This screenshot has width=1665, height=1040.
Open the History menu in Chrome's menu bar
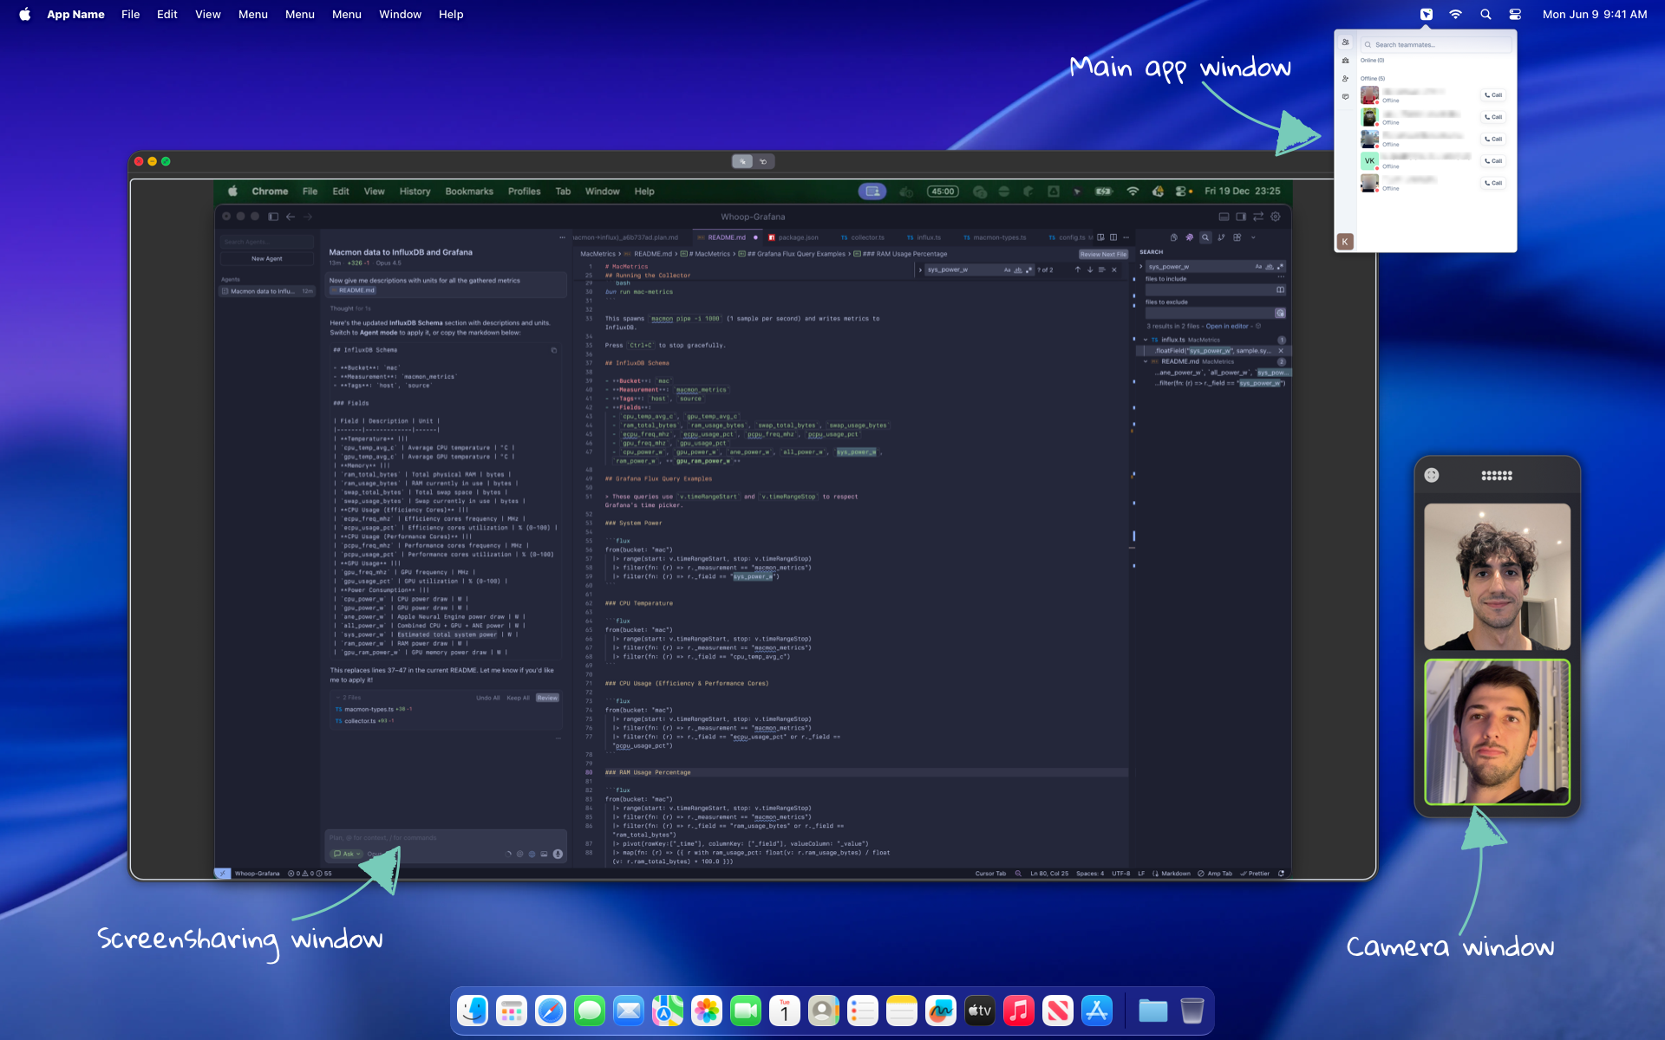(415, 192)
